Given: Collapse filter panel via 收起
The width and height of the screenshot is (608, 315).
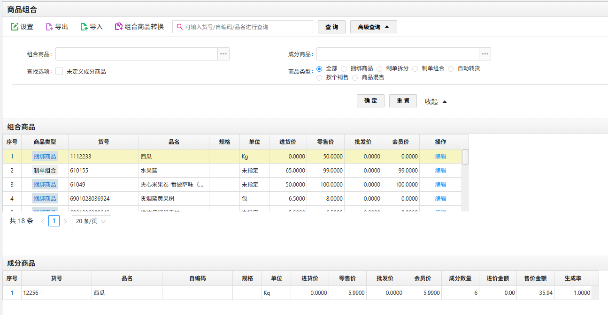Looking at the screenshot, I should [436, 101].
